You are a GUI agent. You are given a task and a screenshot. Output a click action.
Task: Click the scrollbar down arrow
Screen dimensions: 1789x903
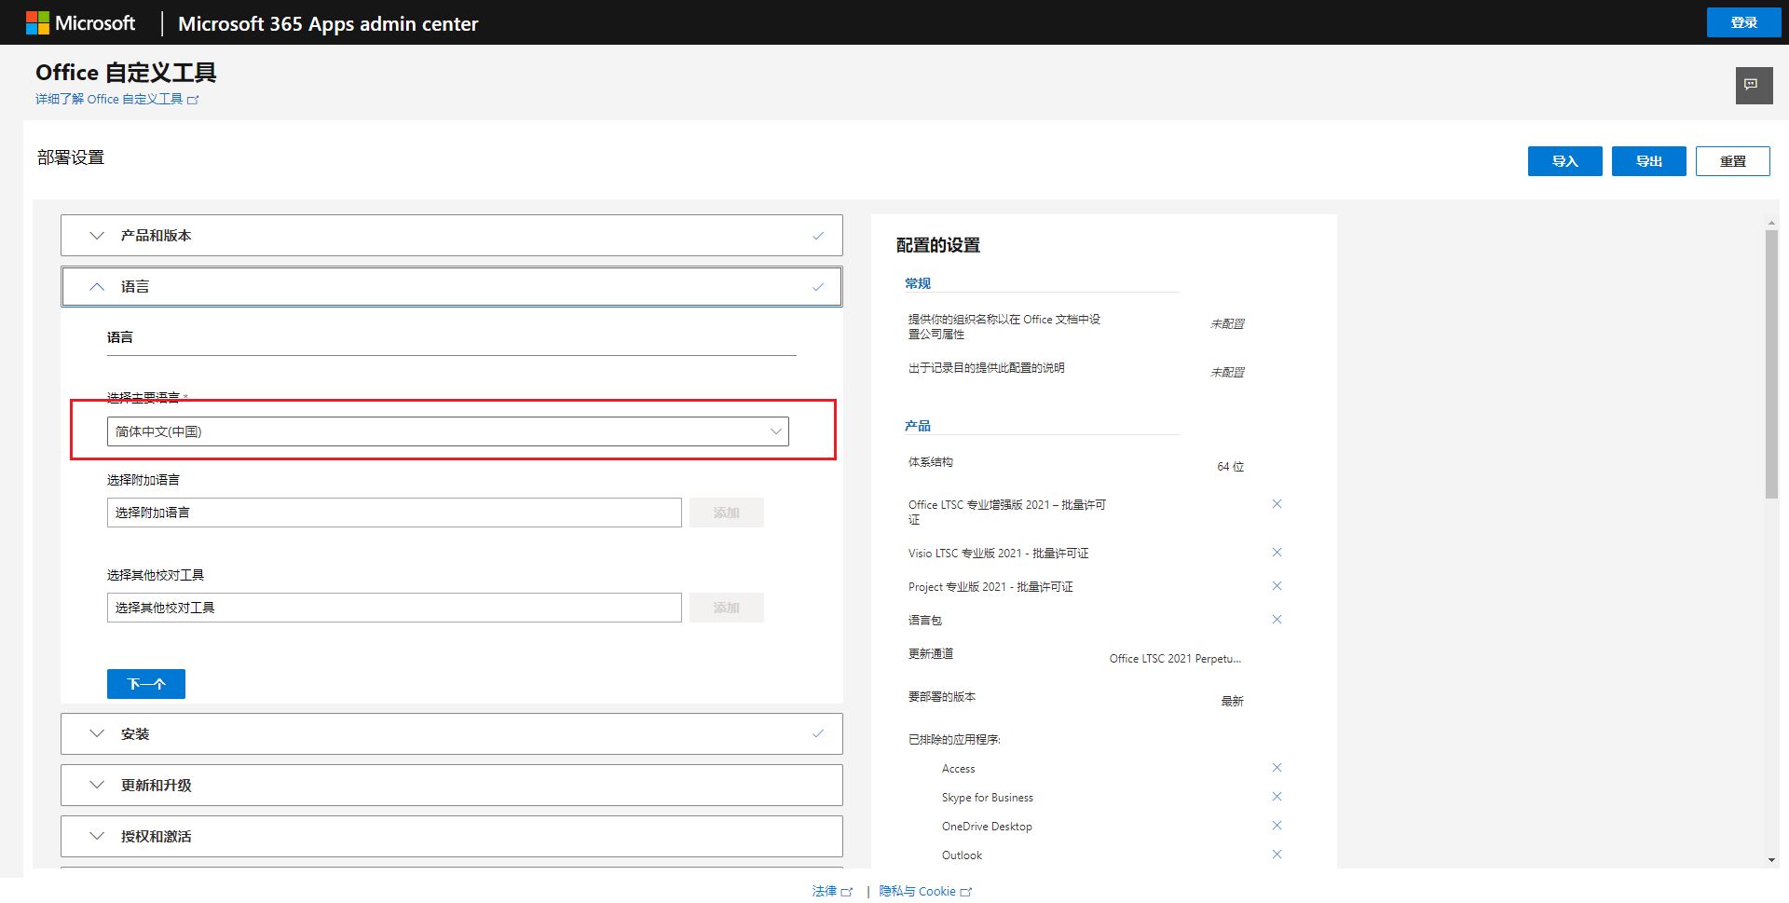tap(1771, 860)
